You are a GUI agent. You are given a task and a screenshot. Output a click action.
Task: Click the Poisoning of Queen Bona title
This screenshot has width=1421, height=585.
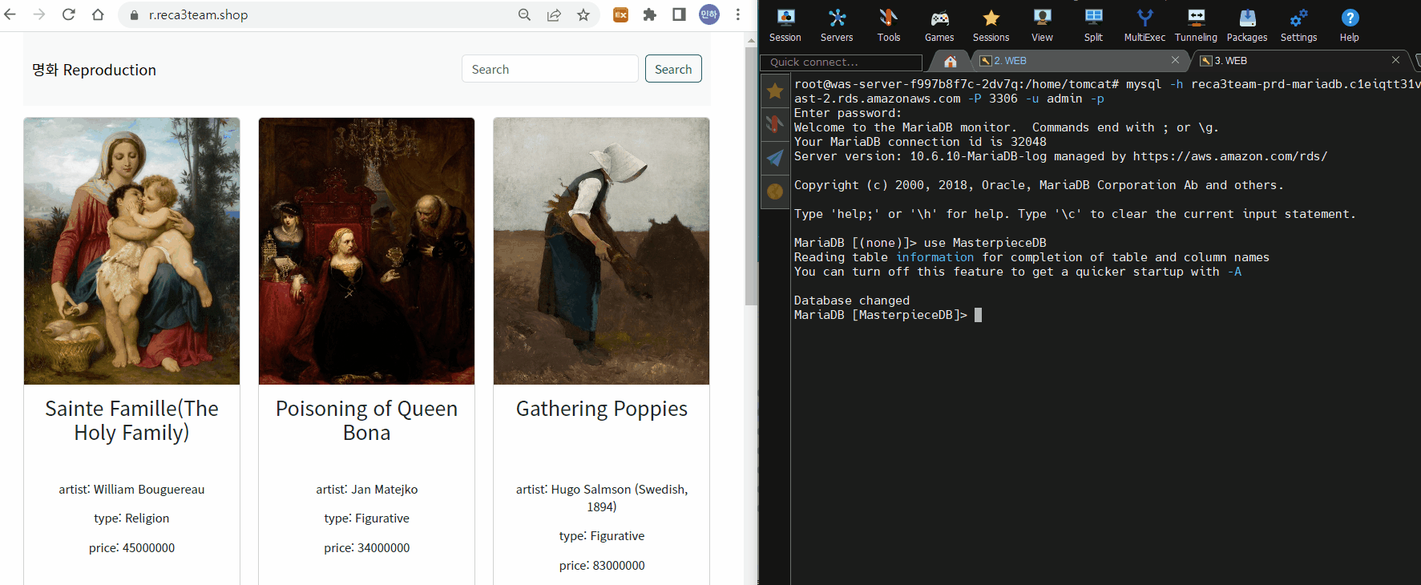click(366, 421)
